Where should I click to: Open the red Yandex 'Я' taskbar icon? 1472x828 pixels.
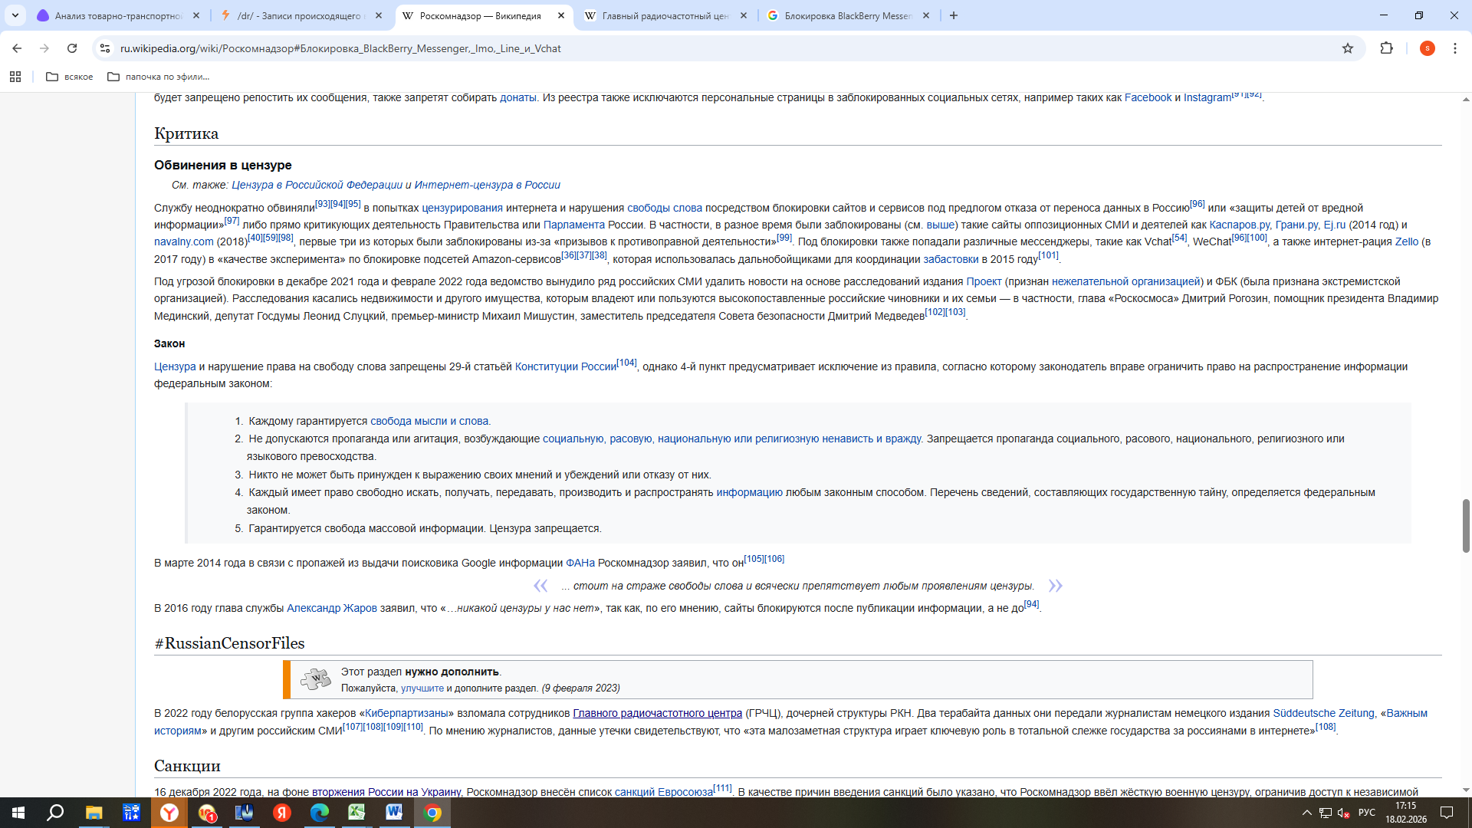tap(281, 813)
